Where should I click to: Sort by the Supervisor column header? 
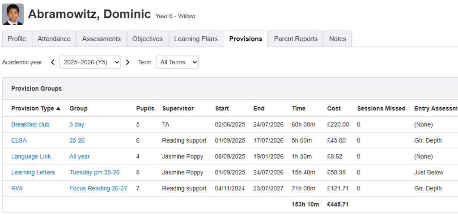point(178,109)
